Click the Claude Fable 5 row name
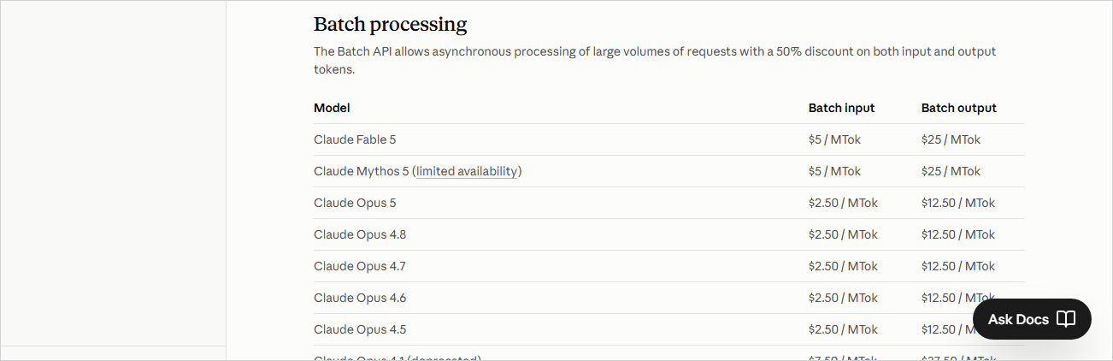The image size is (1113, 361). point(355,139)
